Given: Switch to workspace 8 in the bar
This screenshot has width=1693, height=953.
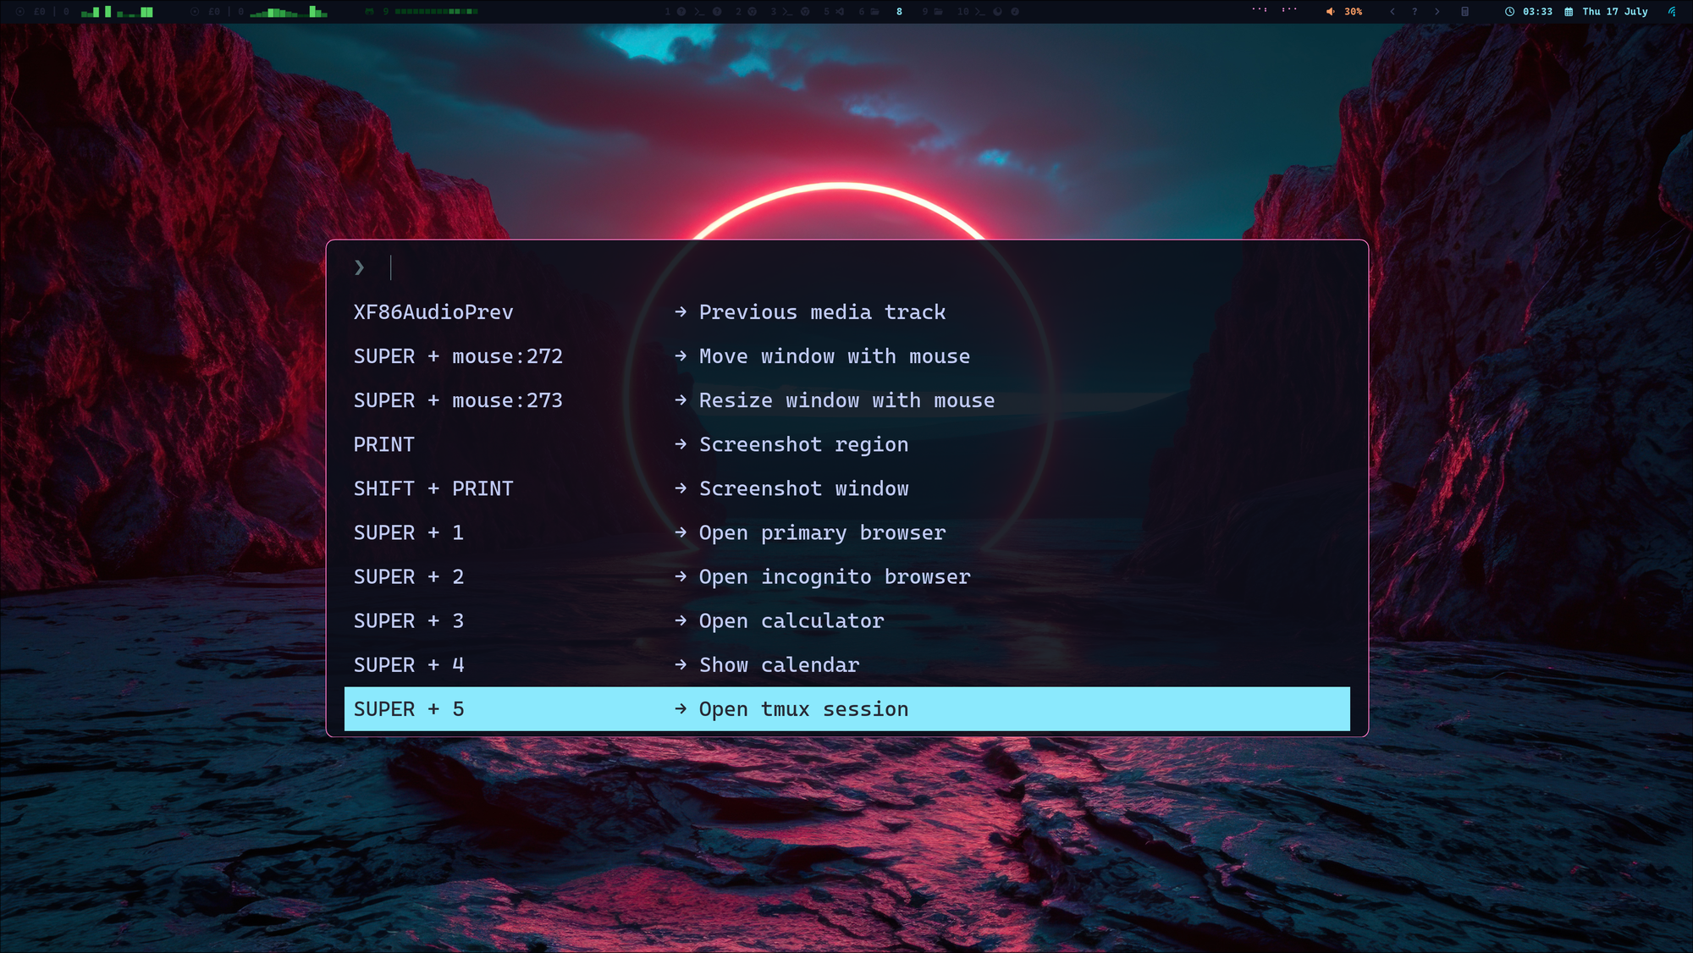Looking at the screenshot, I should [x=899, y=12].
